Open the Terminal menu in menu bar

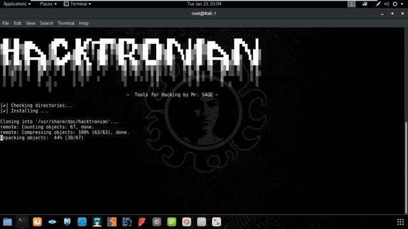click(x=66, y=23)
